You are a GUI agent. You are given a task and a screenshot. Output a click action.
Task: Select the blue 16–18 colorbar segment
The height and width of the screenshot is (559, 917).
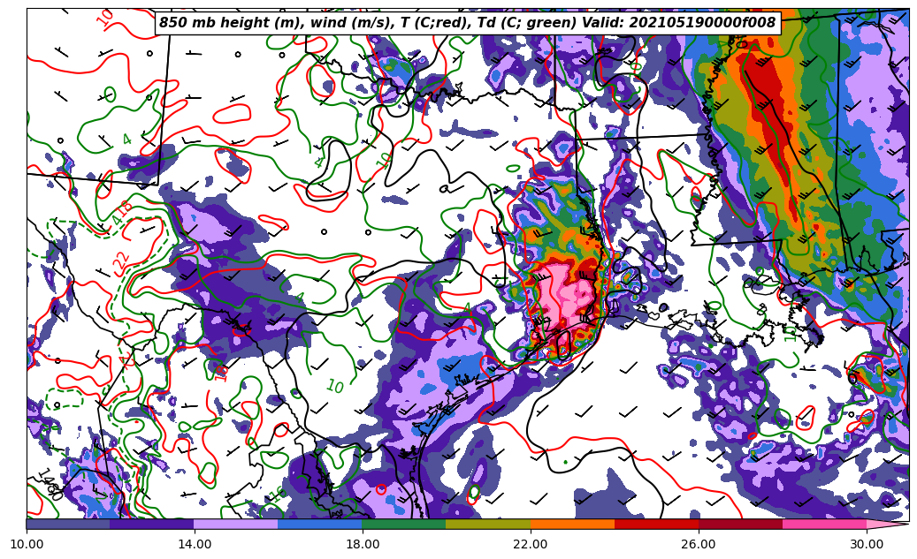point(320,524)
